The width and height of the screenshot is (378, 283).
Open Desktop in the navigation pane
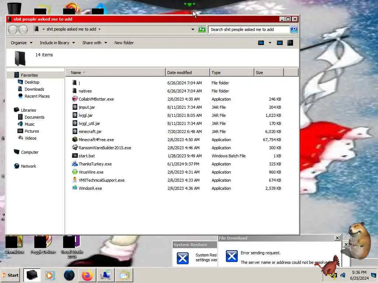(x=32, y=82)
